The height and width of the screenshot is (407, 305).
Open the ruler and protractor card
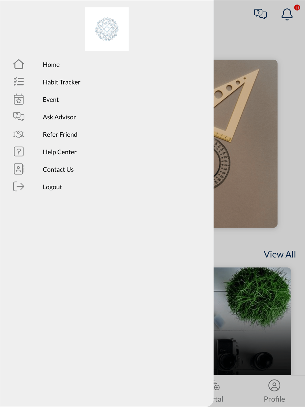click(x=246, y=144)
